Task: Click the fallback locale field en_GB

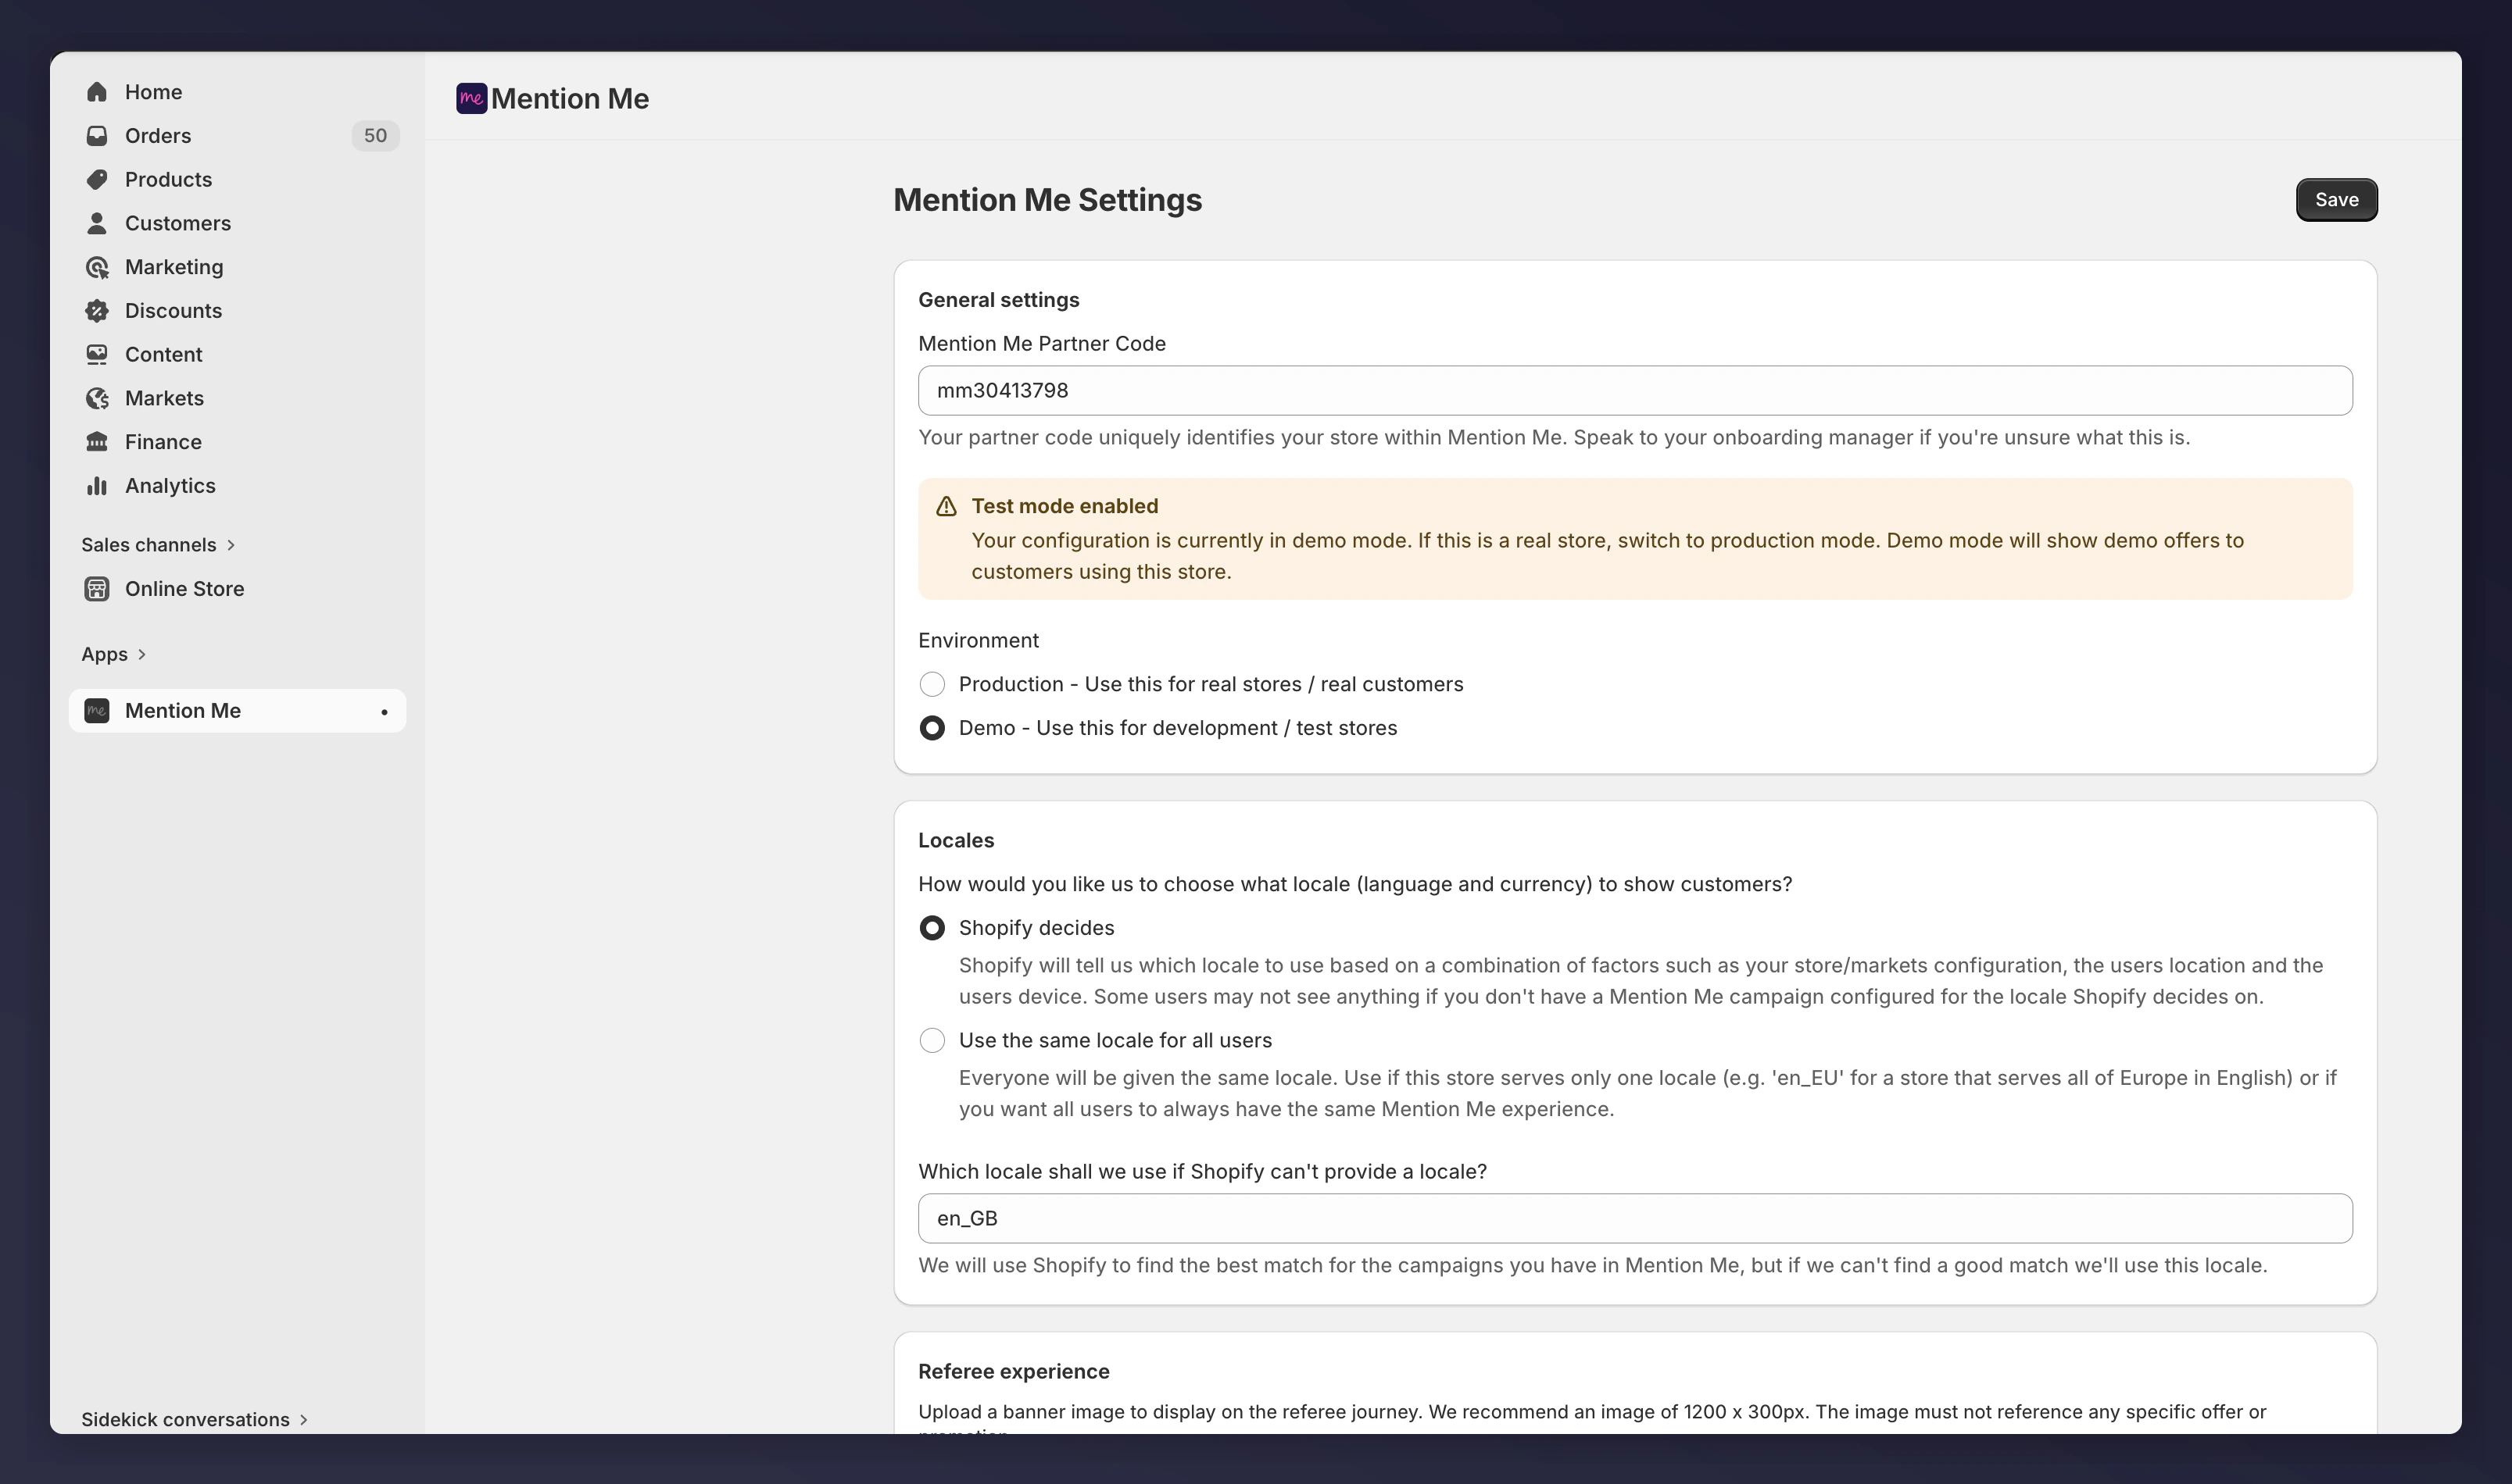Action: [1634, 1219]
